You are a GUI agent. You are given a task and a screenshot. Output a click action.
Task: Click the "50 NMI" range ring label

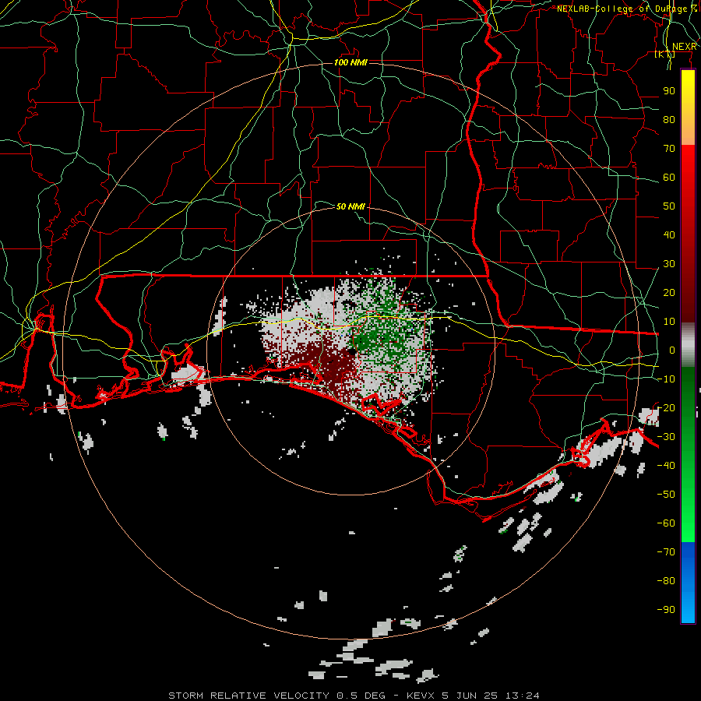[350, 206]
